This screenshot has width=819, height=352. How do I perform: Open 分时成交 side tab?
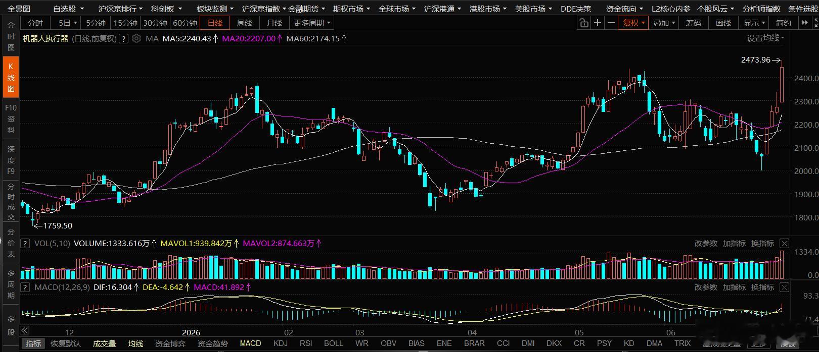click(11, 202)
